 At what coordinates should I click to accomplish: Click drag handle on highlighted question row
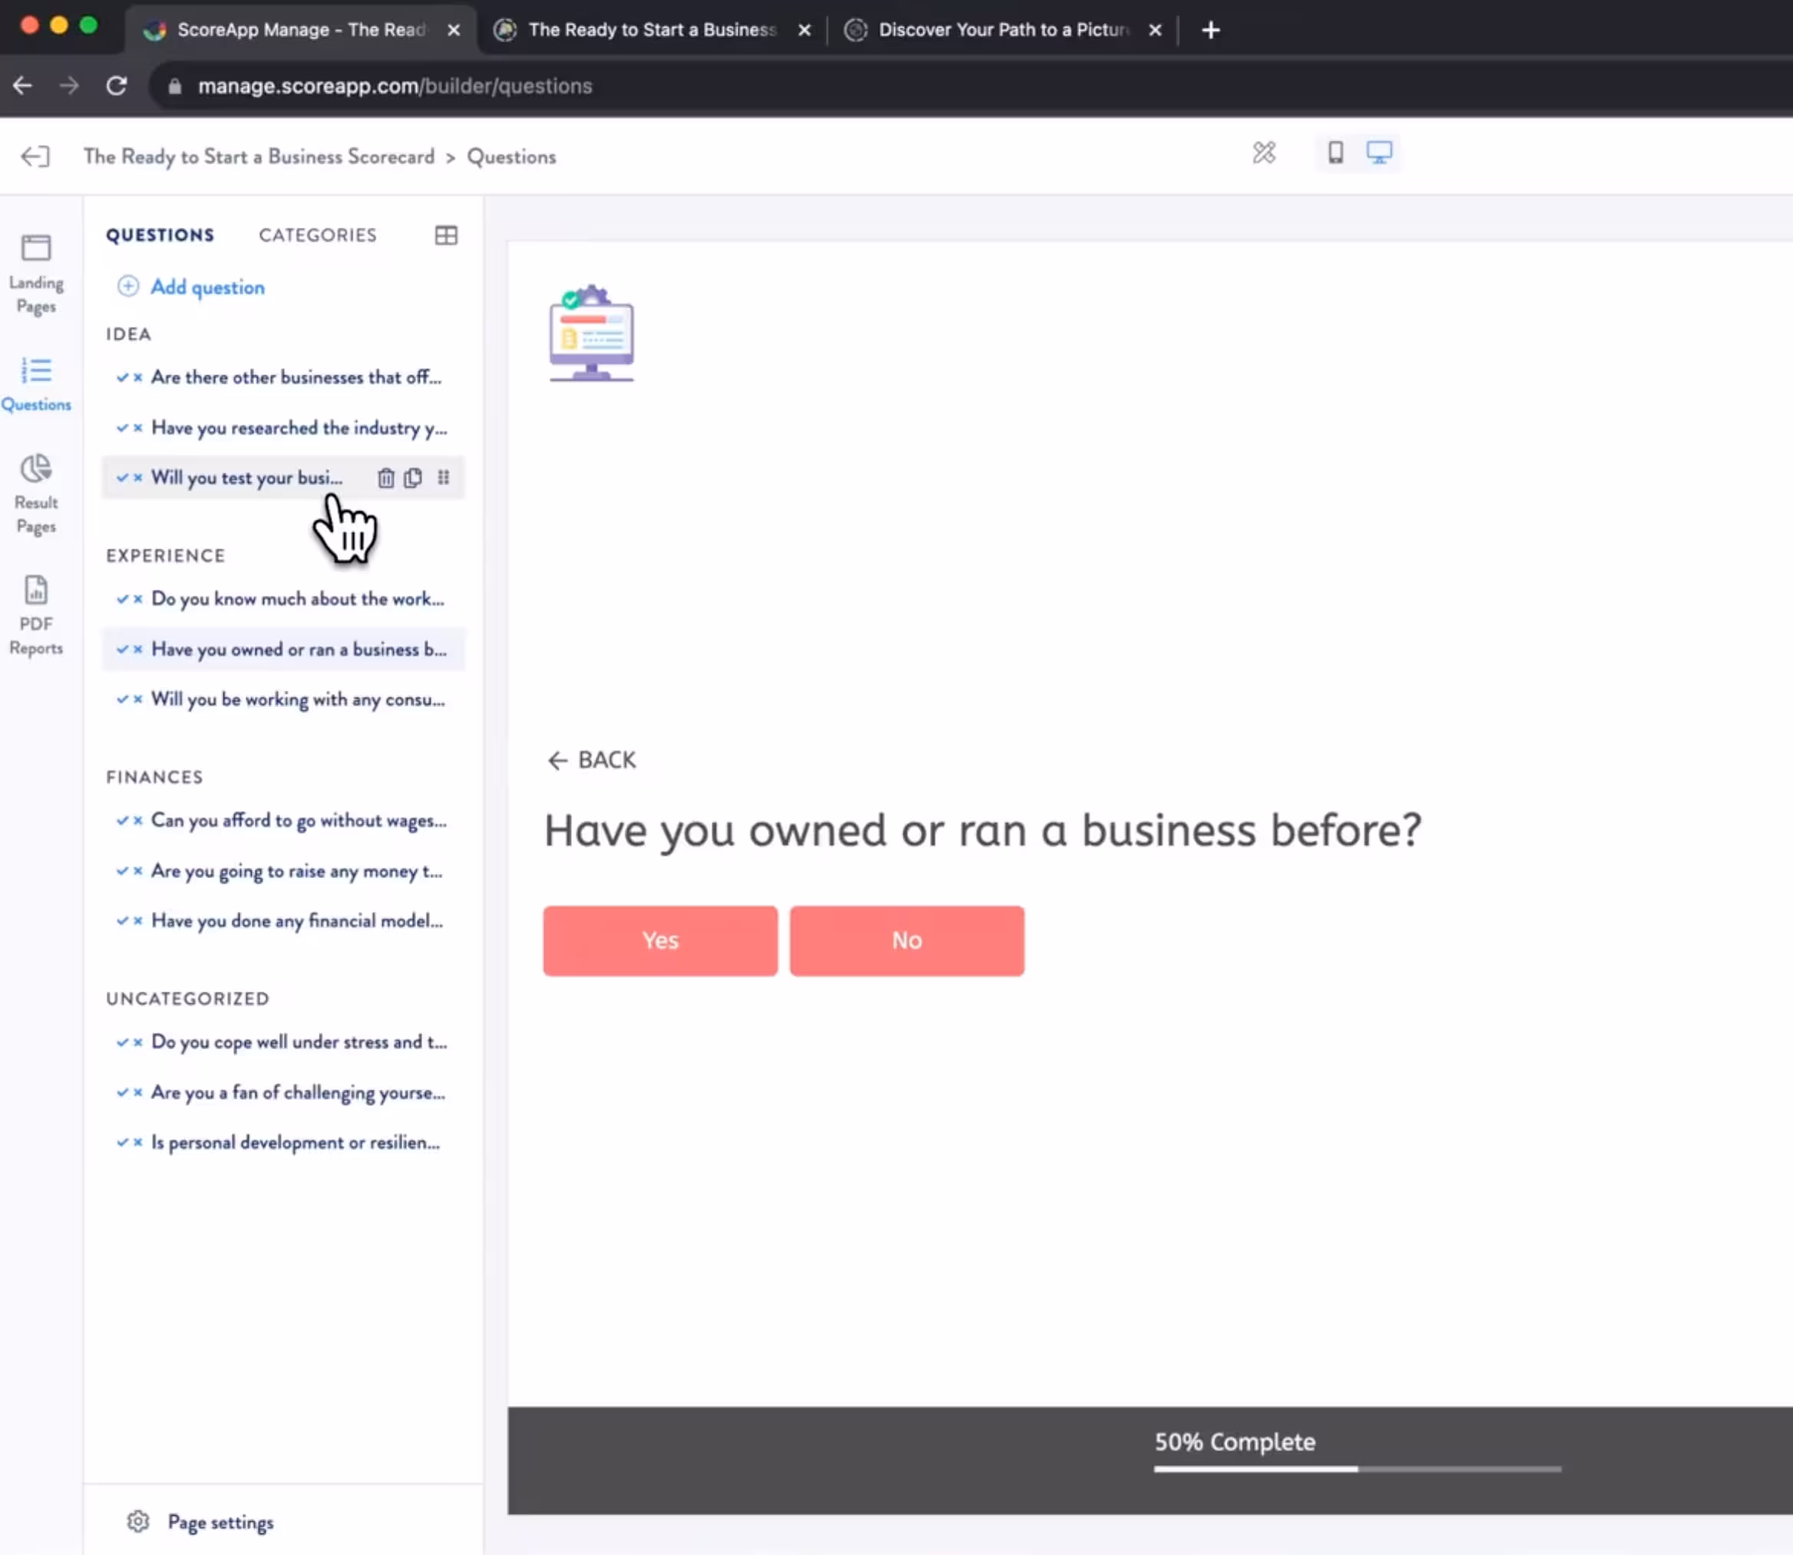tap(444, 478)
